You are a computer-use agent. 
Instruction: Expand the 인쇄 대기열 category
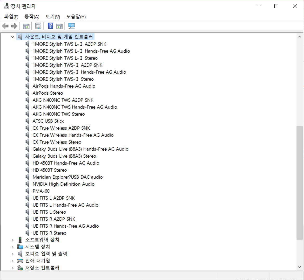pyautogui.click(x=13, y=261)
